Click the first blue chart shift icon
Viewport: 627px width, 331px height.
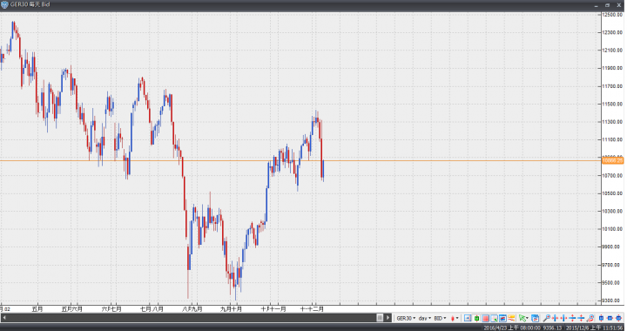click(468, 318)
